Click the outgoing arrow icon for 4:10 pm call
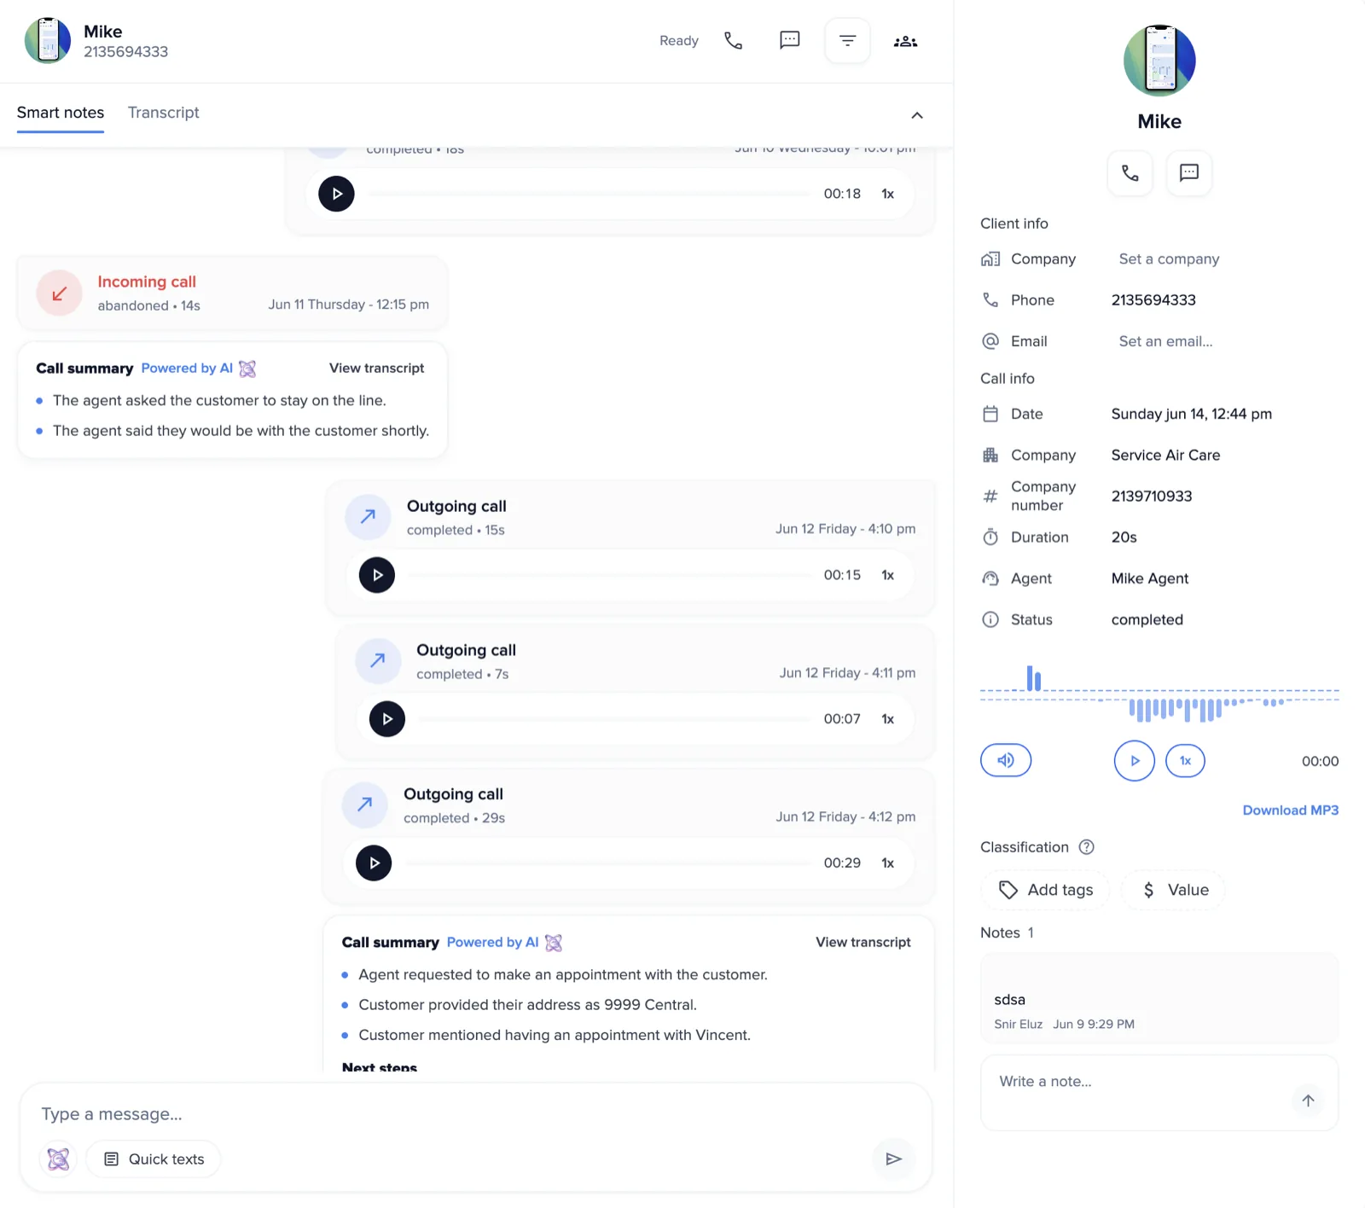 click(368, 516)
